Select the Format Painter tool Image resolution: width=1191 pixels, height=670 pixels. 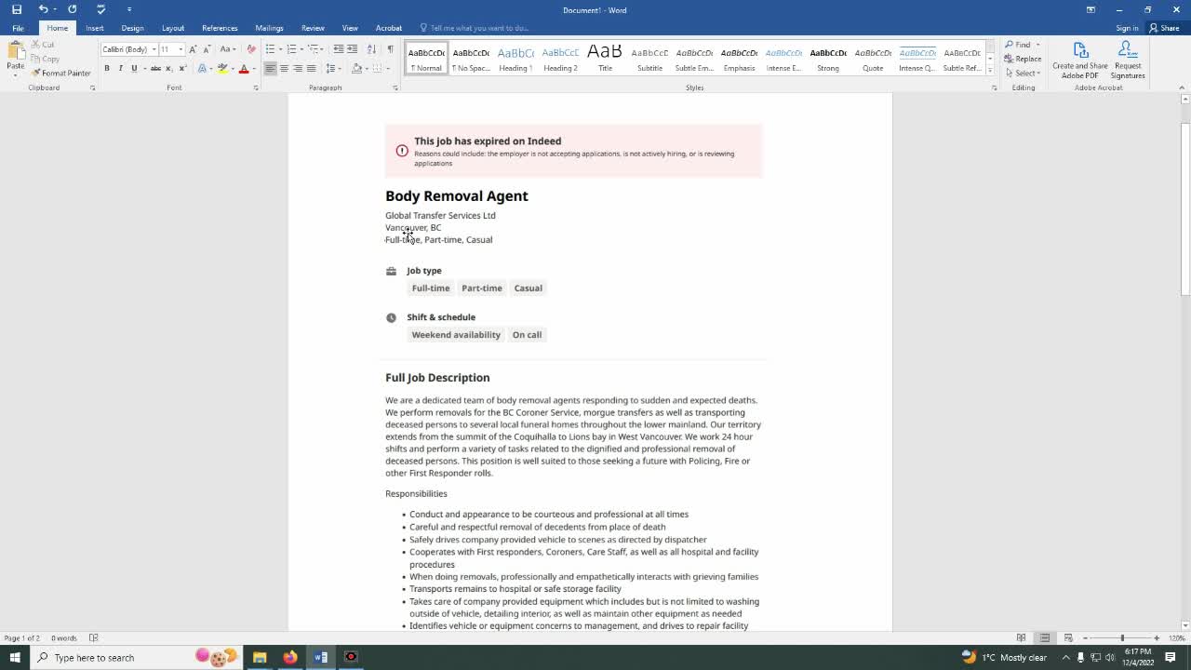pyautogui.click(x=60, y=73)
